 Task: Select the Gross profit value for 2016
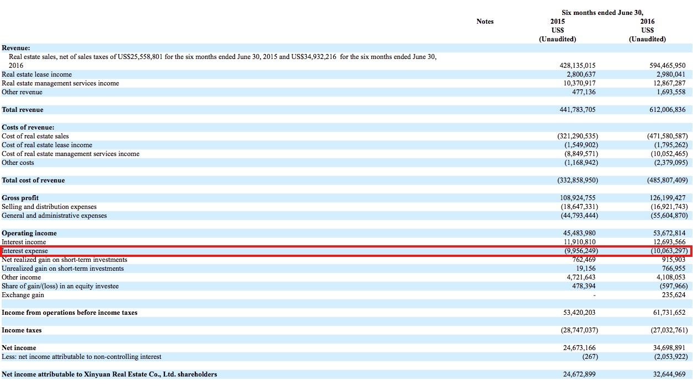(669, 197)
